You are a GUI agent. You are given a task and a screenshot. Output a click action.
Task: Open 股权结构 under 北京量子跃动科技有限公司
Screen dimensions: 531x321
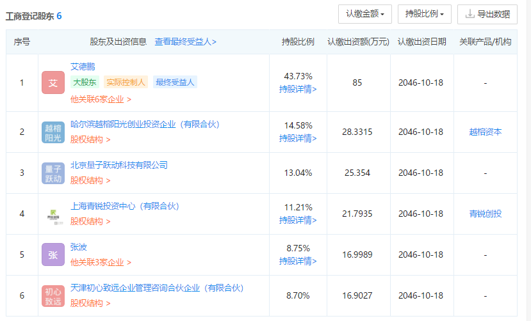(x=90, y=180)
